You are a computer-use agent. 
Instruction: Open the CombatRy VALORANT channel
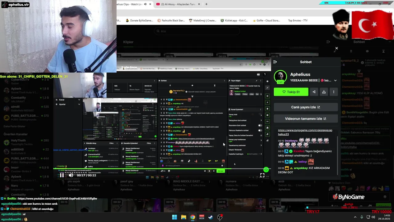(26, 99)
